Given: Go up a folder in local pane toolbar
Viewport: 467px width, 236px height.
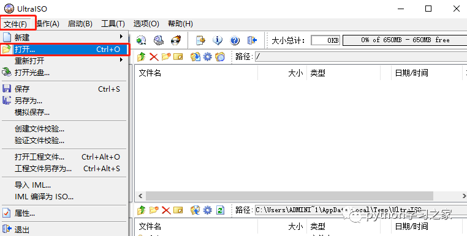Looking at the screenshot, I should pyautogui.click(x=141, y=210).
